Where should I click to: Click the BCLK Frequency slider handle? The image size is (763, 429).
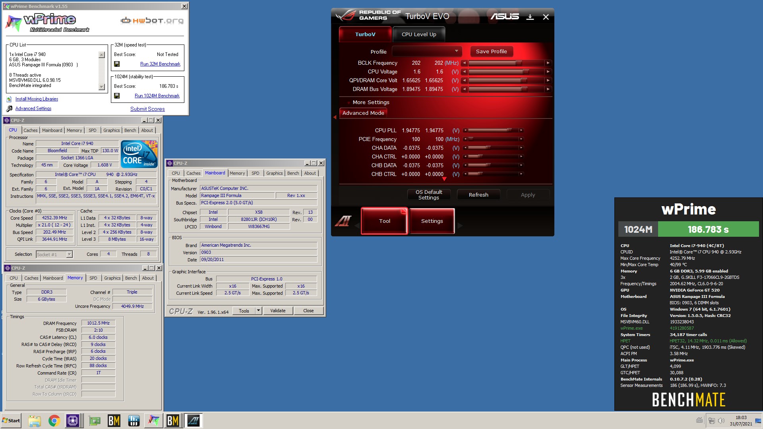(519, 63)
